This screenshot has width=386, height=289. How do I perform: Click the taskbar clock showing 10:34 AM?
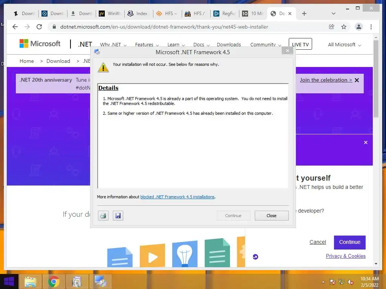tap(369, 282)
